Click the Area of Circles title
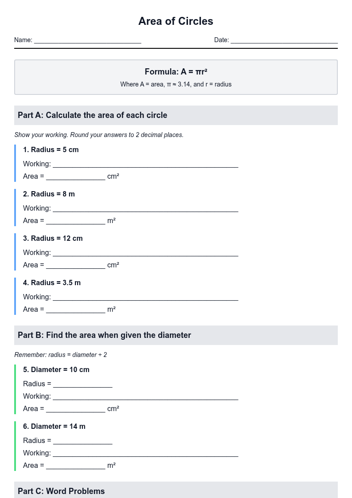Screen dimensions: 352x498 coord(176,21)
